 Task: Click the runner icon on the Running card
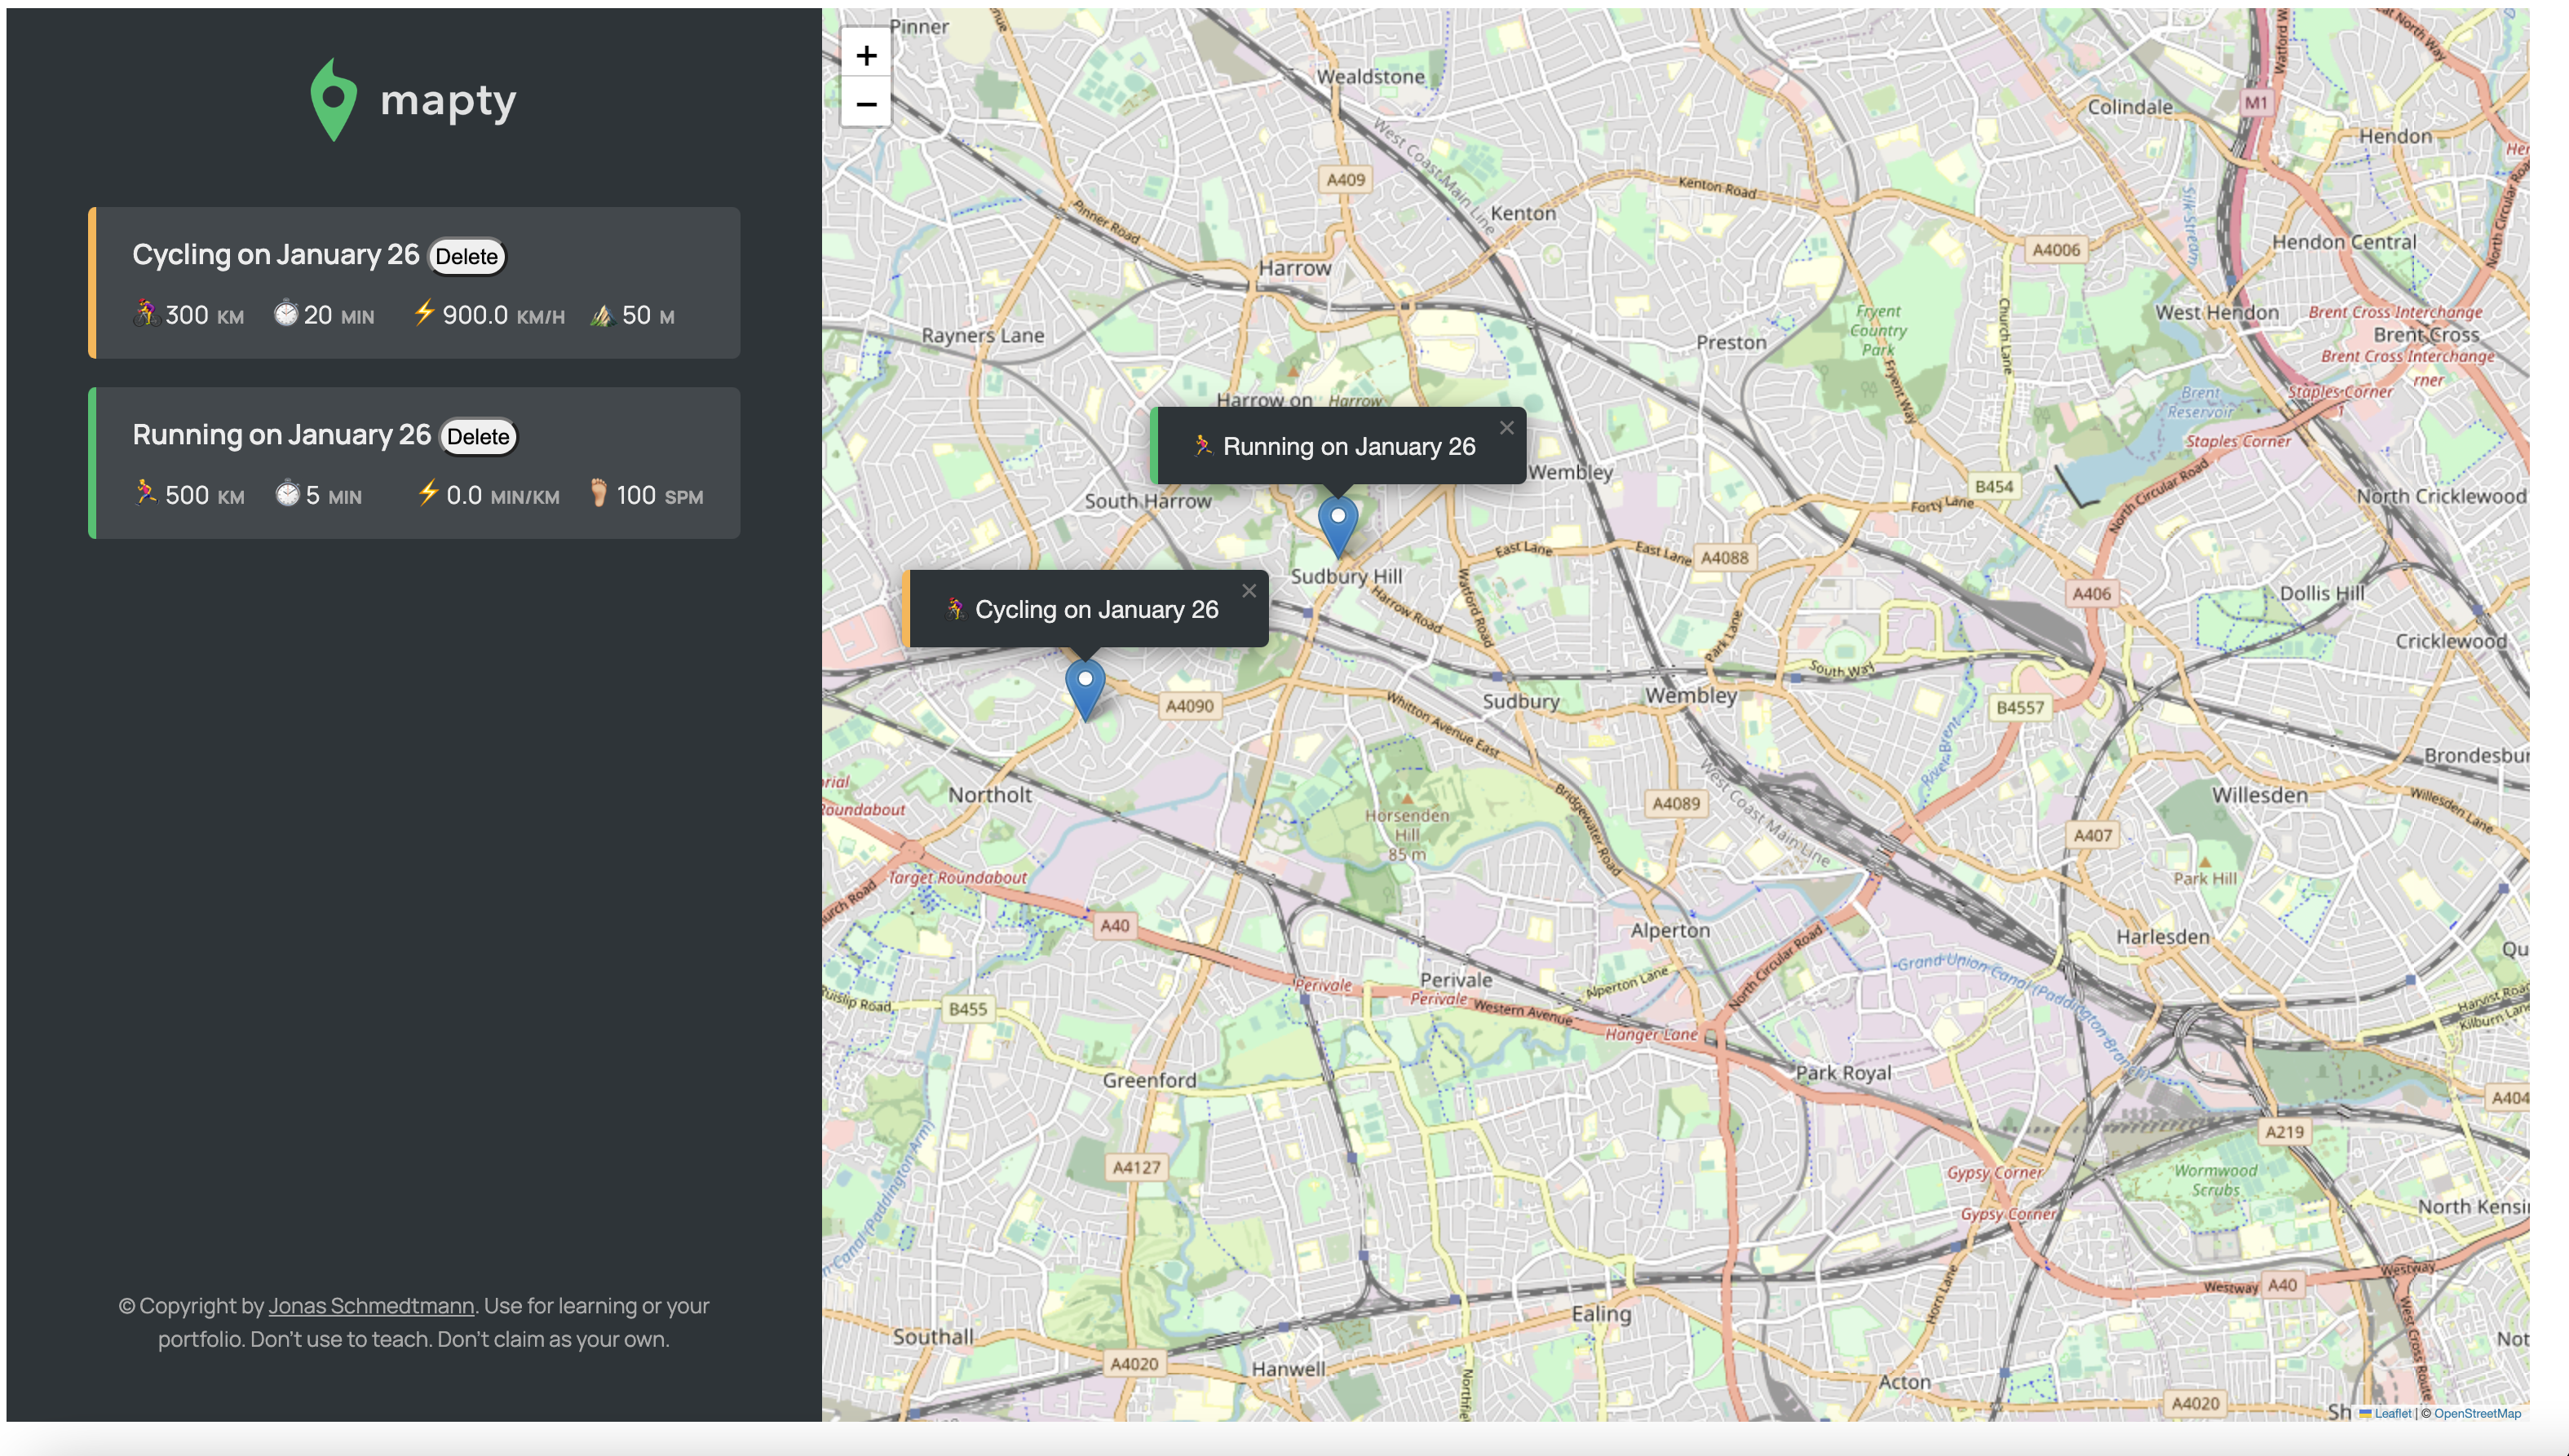(x=146, y=493)
